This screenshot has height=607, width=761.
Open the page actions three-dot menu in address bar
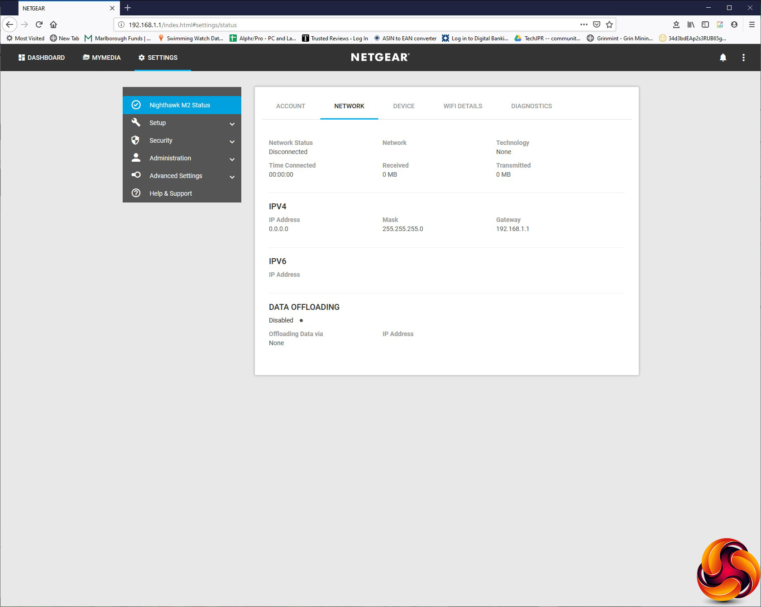pos(584,24)
